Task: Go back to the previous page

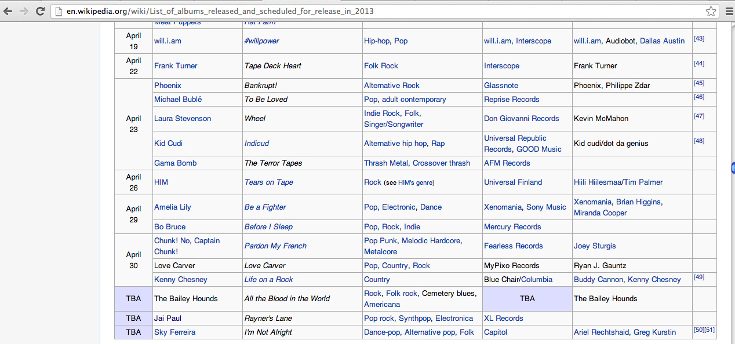Action: [9, 11]
